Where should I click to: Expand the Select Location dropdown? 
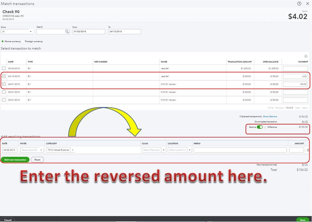pyautogui.click(x=190, y=150)
